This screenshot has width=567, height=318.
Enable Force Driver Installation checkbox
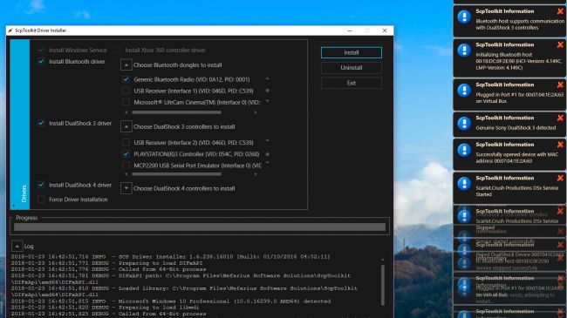41,200
